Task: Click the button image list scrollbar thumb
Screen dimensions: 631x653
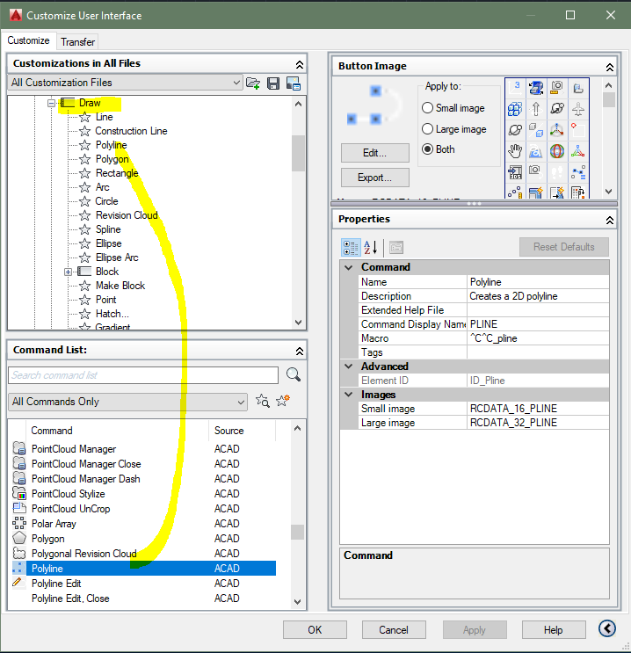Action: (608, 100)
